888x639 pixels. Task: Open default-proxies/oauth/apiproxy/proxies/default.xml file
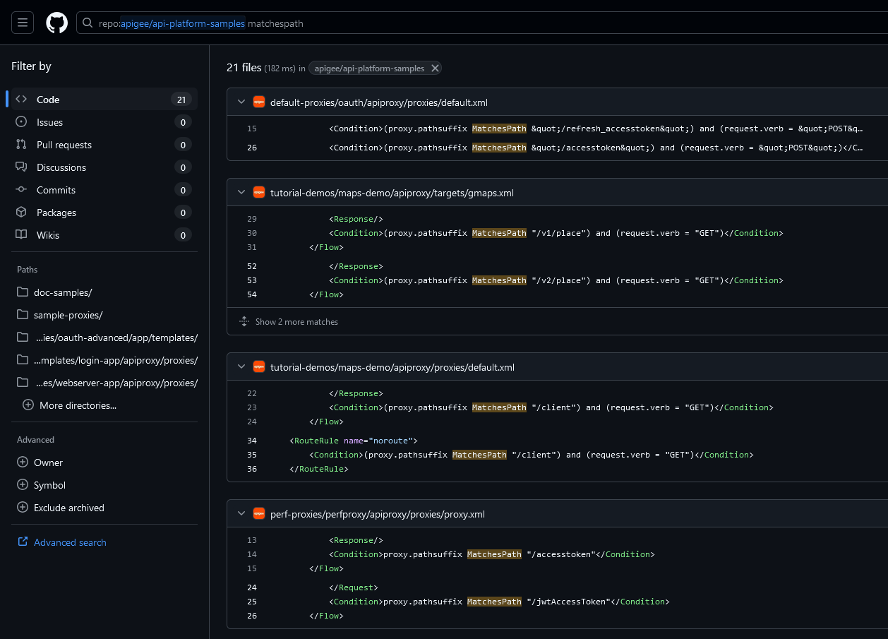click(x=379, y=102)
